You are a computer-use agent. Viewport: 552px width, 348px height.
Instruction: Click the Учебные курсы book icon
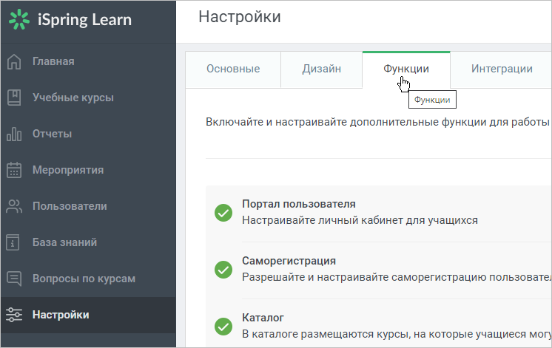point(14,98)
